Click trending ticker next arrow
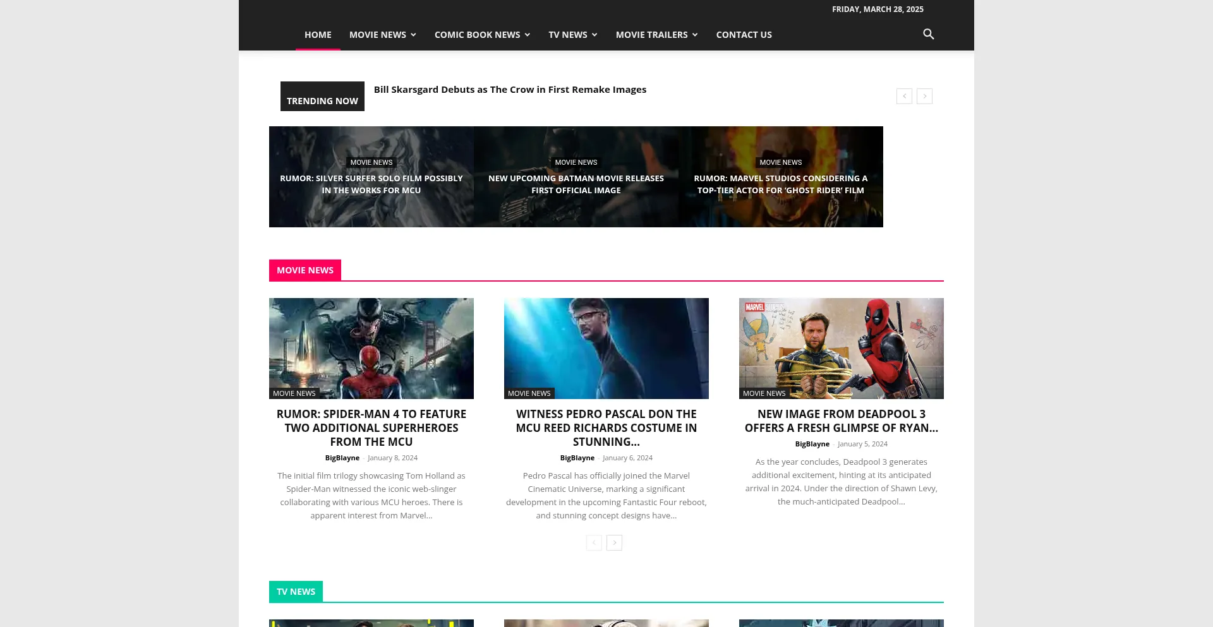This screenshot has width=1213, height=627. (x=924, y=96)
